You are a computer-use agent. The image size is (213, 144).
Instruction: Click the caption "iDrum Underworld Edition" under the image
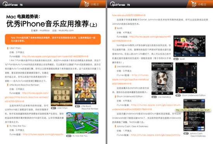(x=194, y=95)
